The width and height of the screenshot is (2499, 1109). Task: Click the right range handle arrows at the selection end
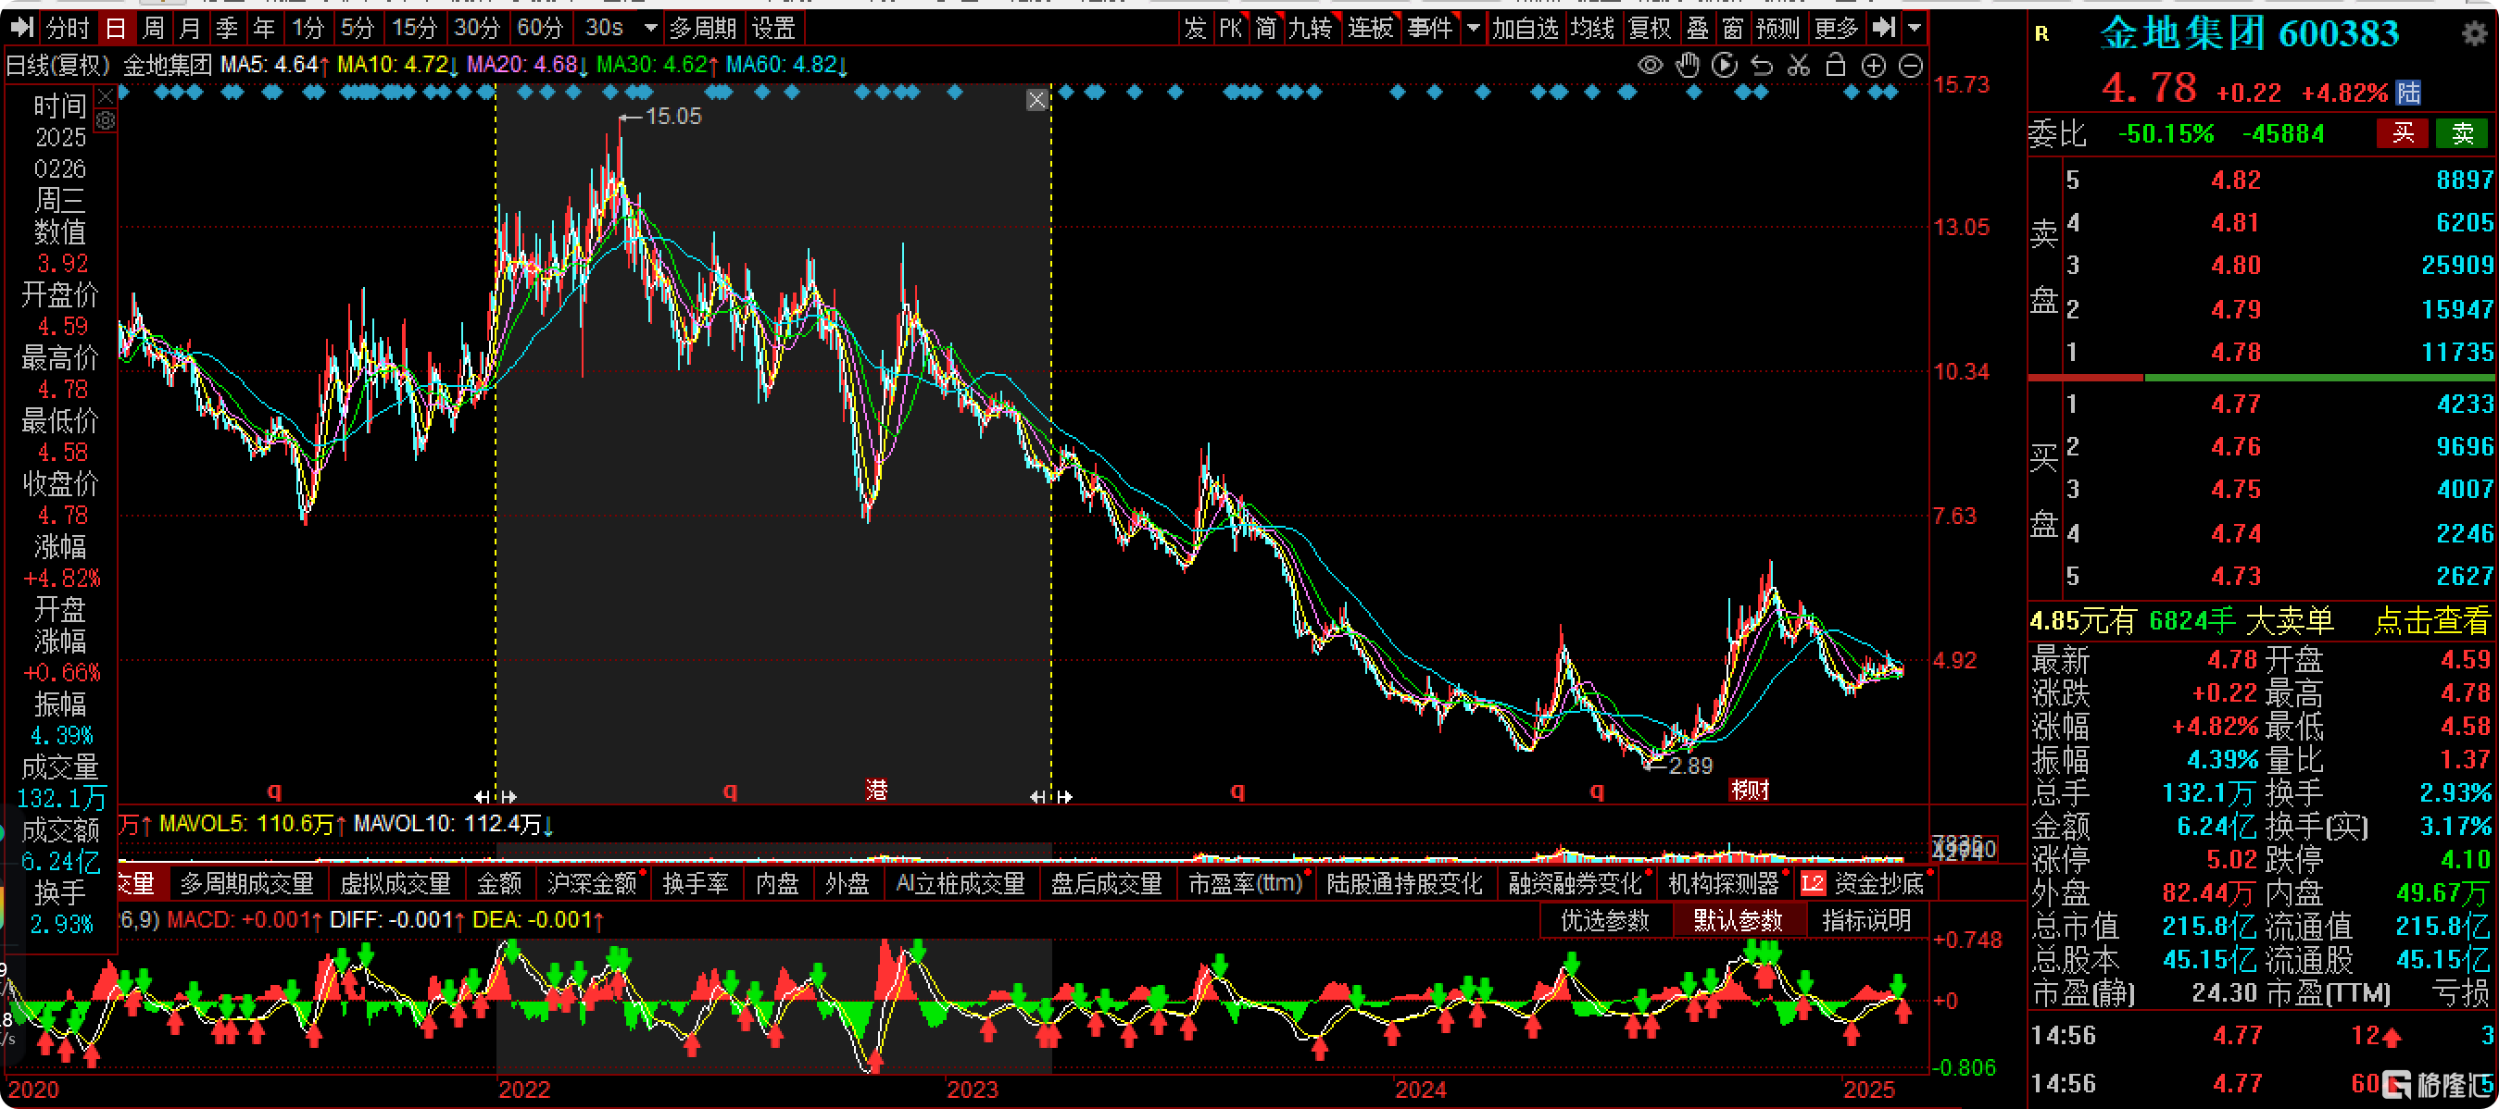pyautogui.click(x=1051, y=797)
